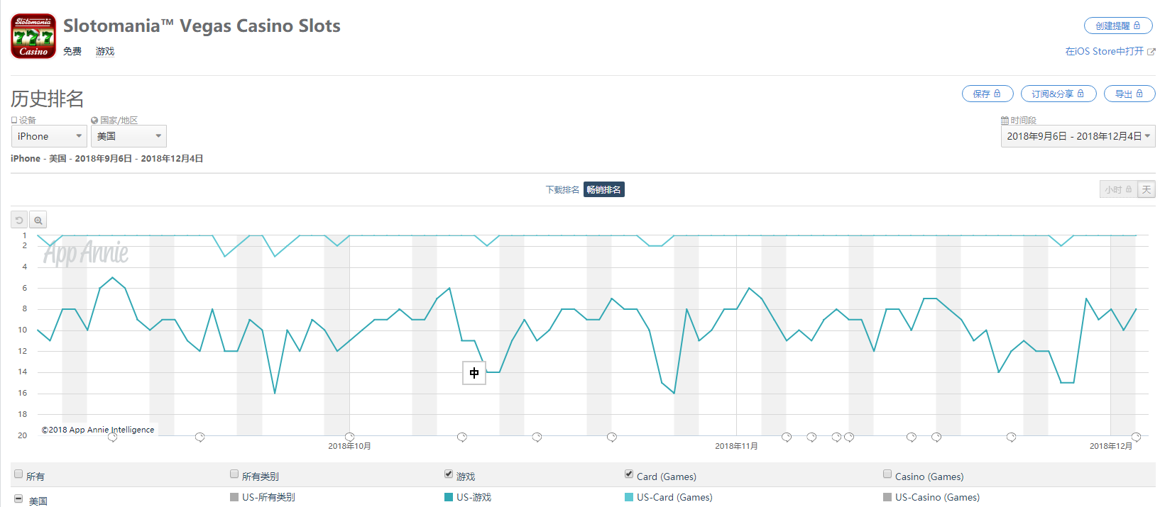This screenshot has height=507, width=1160.
Task: Click the 中 input method indicator icon
Action: pos(474,373)
